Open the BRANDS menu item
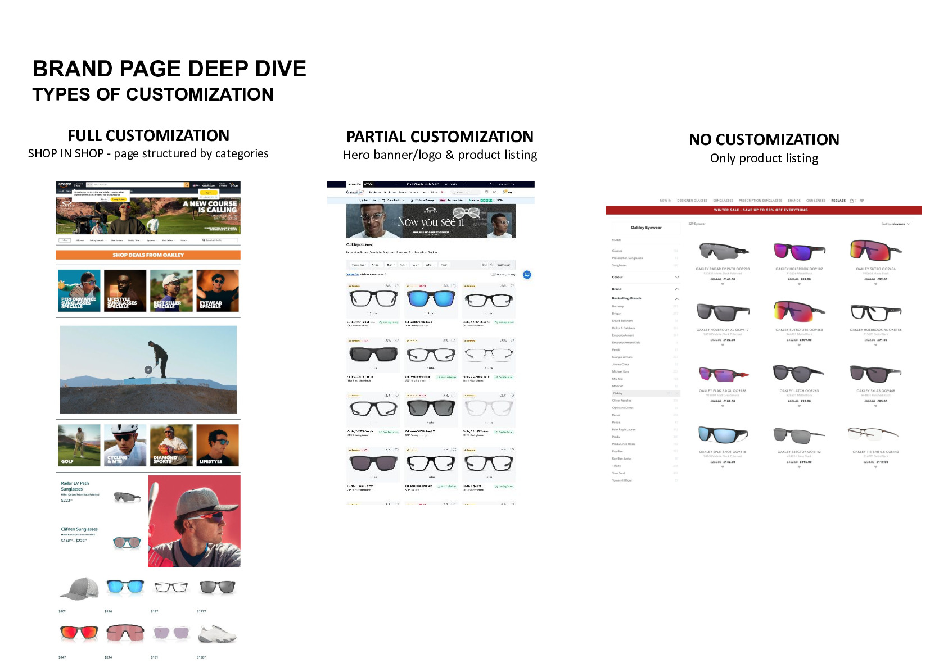Viewport: 939px width, 663px height. tap(794, 201)
